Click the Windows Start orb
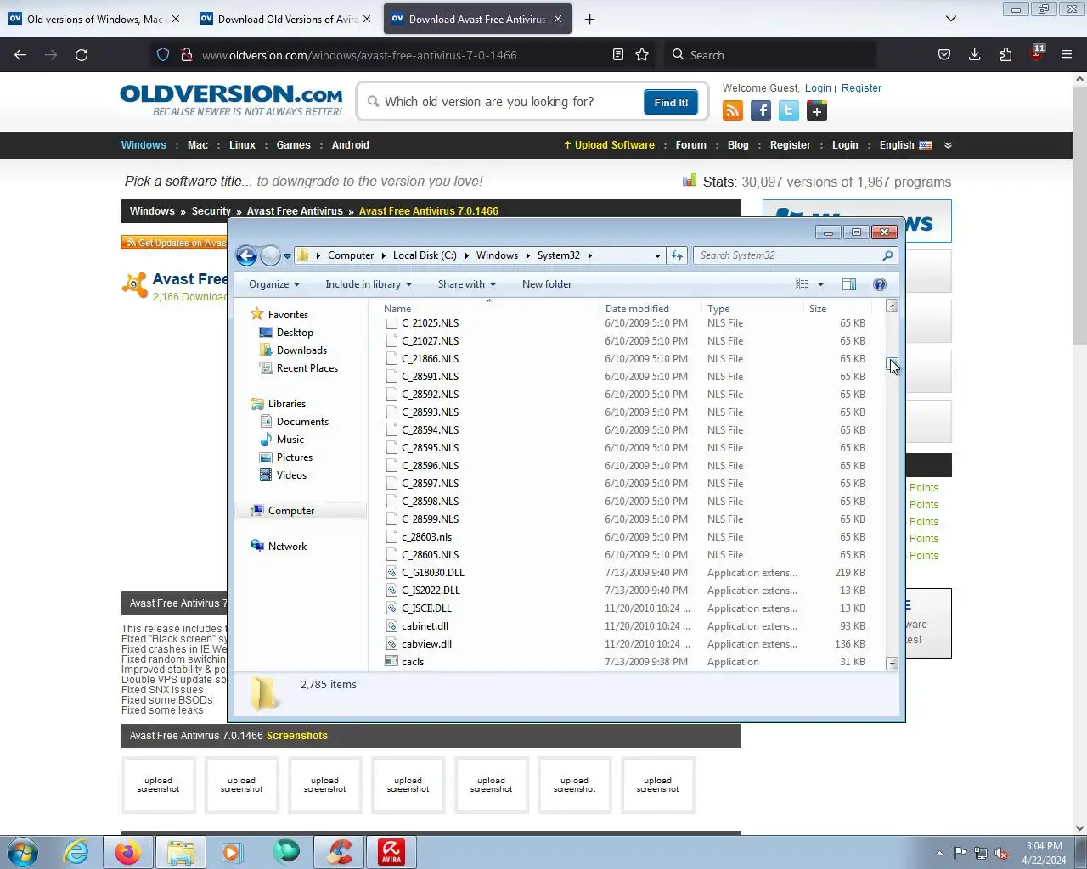 pos(23,851)
